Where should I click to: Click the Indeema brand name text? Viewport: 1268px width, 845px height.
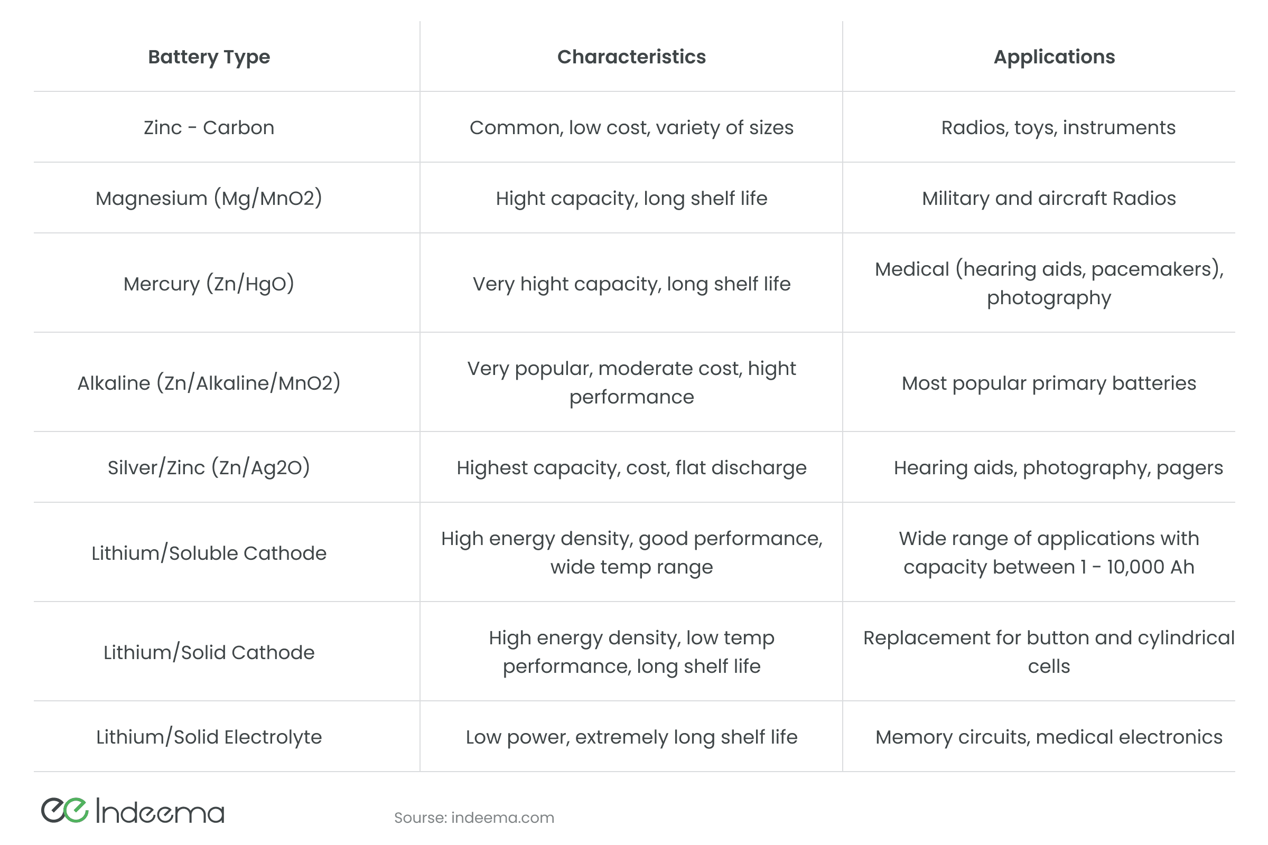[x=160, y=812]
